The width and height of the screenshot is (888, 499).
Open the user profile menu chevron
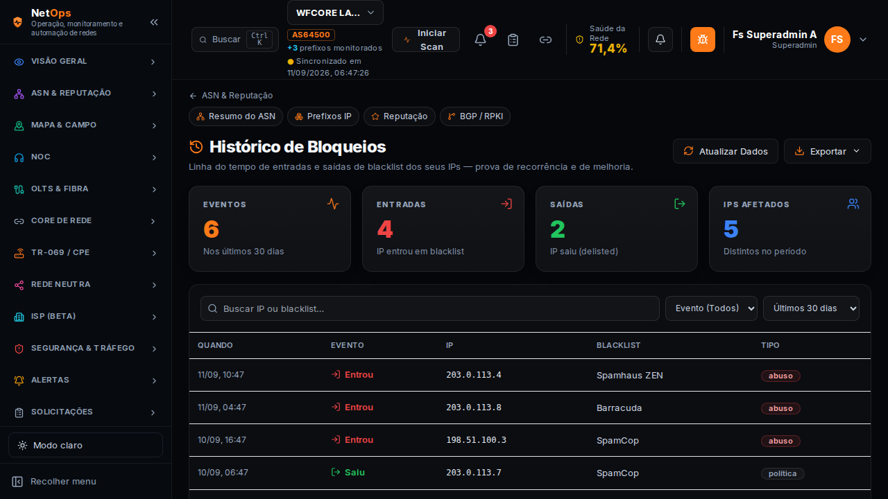point(863,40)
